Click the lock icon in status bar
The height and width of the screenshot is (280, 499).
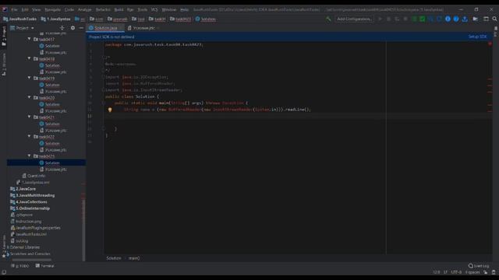(486, 272)
